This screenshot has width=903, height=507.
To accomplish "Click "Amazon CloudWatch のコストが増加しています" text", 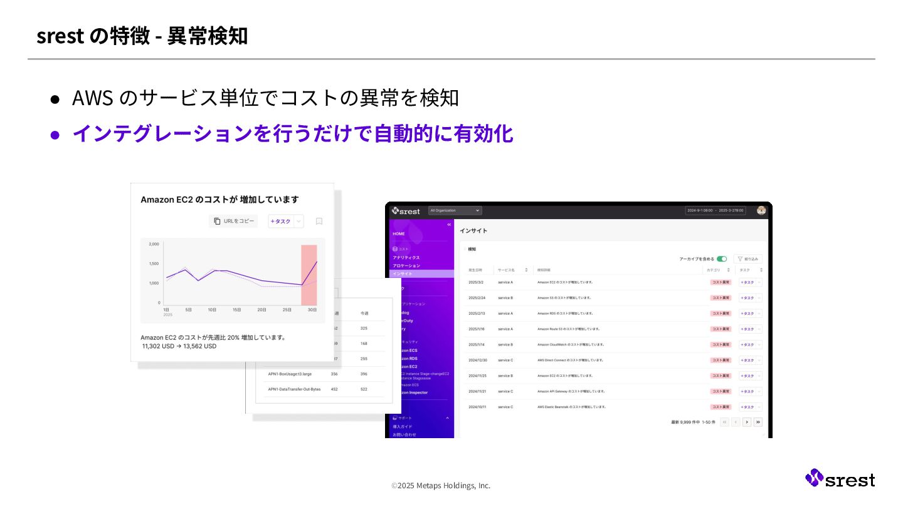I will [570, 345].
